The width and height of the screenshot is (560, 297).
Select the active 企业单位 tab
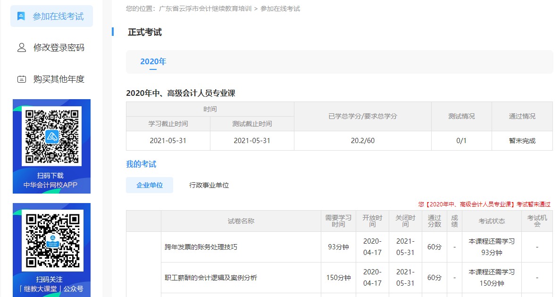[149, 185]
